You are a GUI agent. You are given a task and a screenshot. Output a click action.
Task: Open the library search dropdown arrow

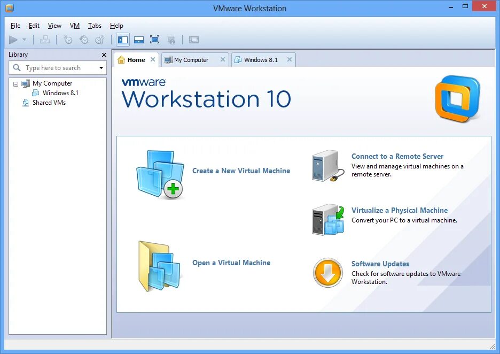pos(101,68)
